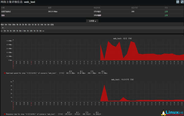Set zoom to 30m
184x116 pixels.
[x=14, y=24]
